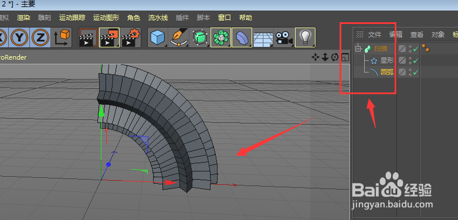458x220 pixels.
Task: Add a cube primitive object
Action: 158,37
